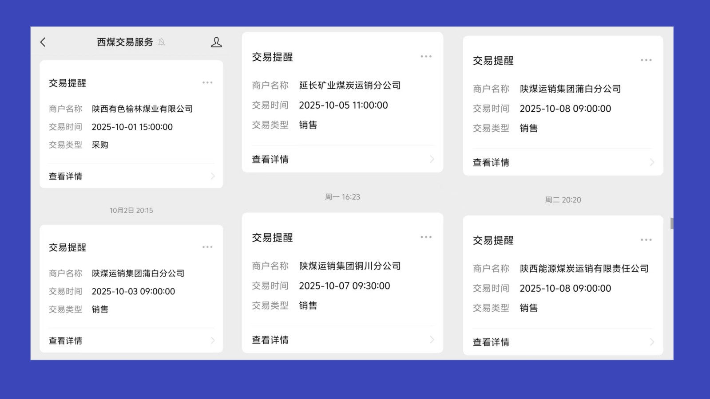Click 查看详情 on 2025-10-03 蒲白分公司 card

[66, 341]
